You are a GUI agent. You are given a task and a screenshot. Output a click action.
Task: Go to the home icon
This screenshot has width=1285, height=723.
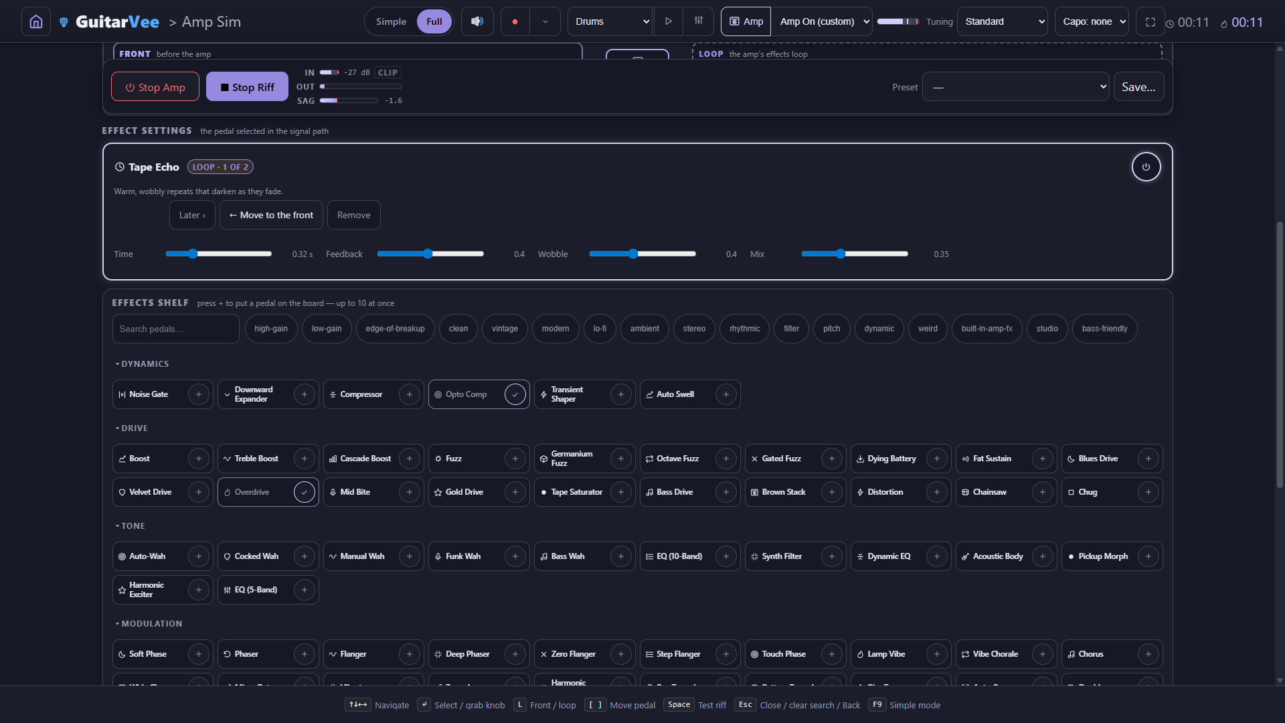pos(36,21)
